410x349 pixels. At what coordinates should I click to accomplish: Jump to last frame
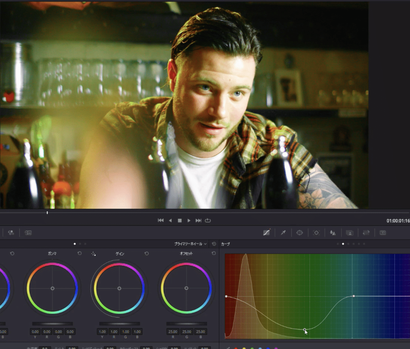198,220
